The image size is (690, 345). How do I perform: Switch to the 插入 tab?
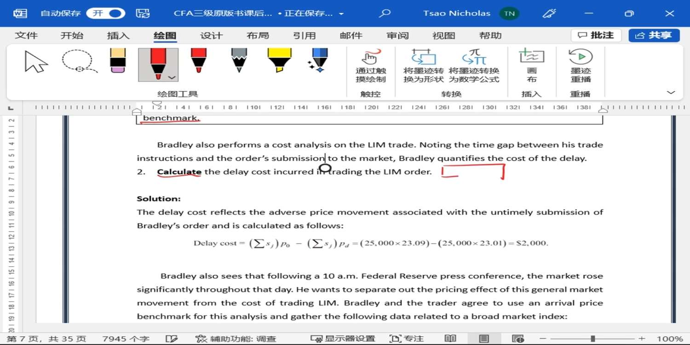point(118,35)
